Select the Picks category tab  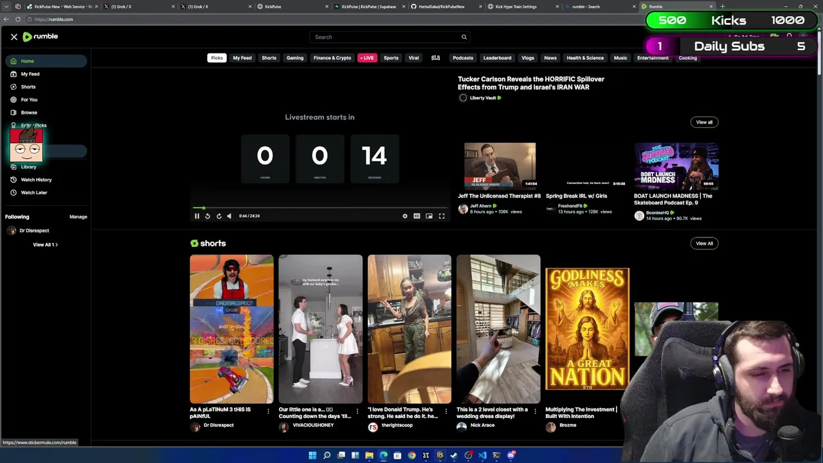(x=217, y=58)
